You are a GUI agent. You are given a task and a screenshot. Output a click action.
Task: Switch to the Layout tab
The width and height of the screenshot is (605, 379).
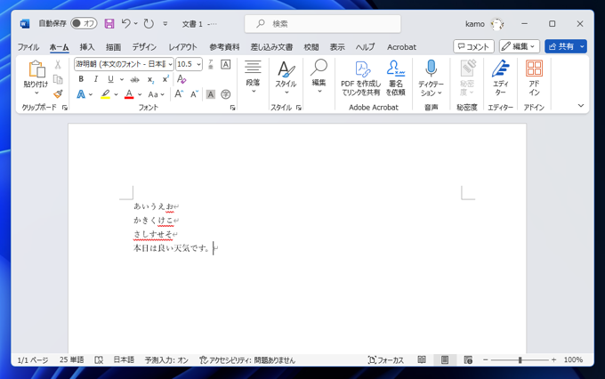pos(183,47)
